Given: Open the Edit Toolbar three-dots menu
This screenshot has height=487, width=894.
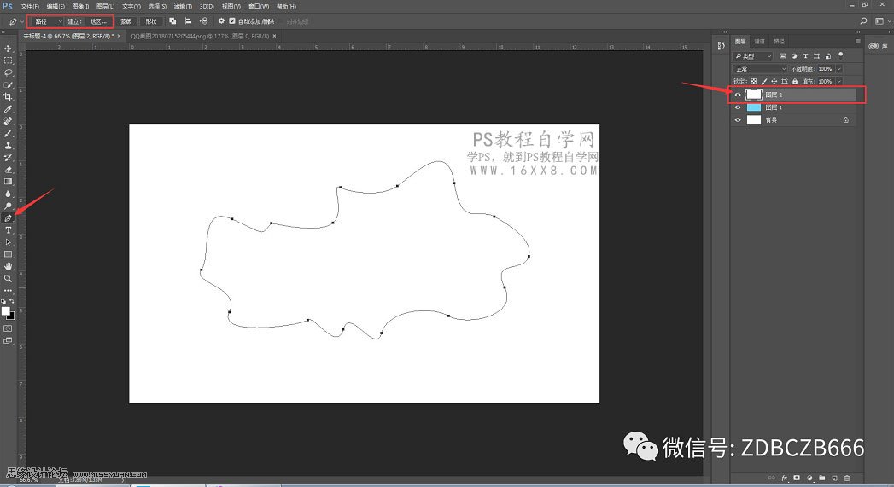Looking at the screenshot, I should (8, 291).
